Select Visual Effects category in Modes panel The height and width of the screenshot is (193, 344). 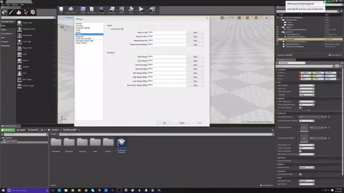[x=7, y=34]
